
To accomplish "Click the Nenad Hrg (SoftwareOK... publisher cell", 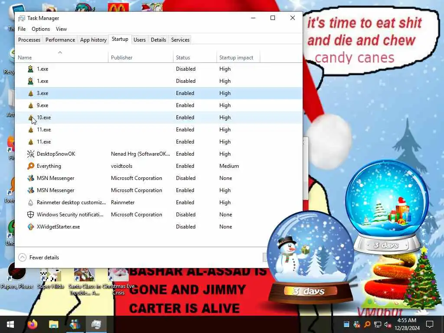I will tap(140, 154).
